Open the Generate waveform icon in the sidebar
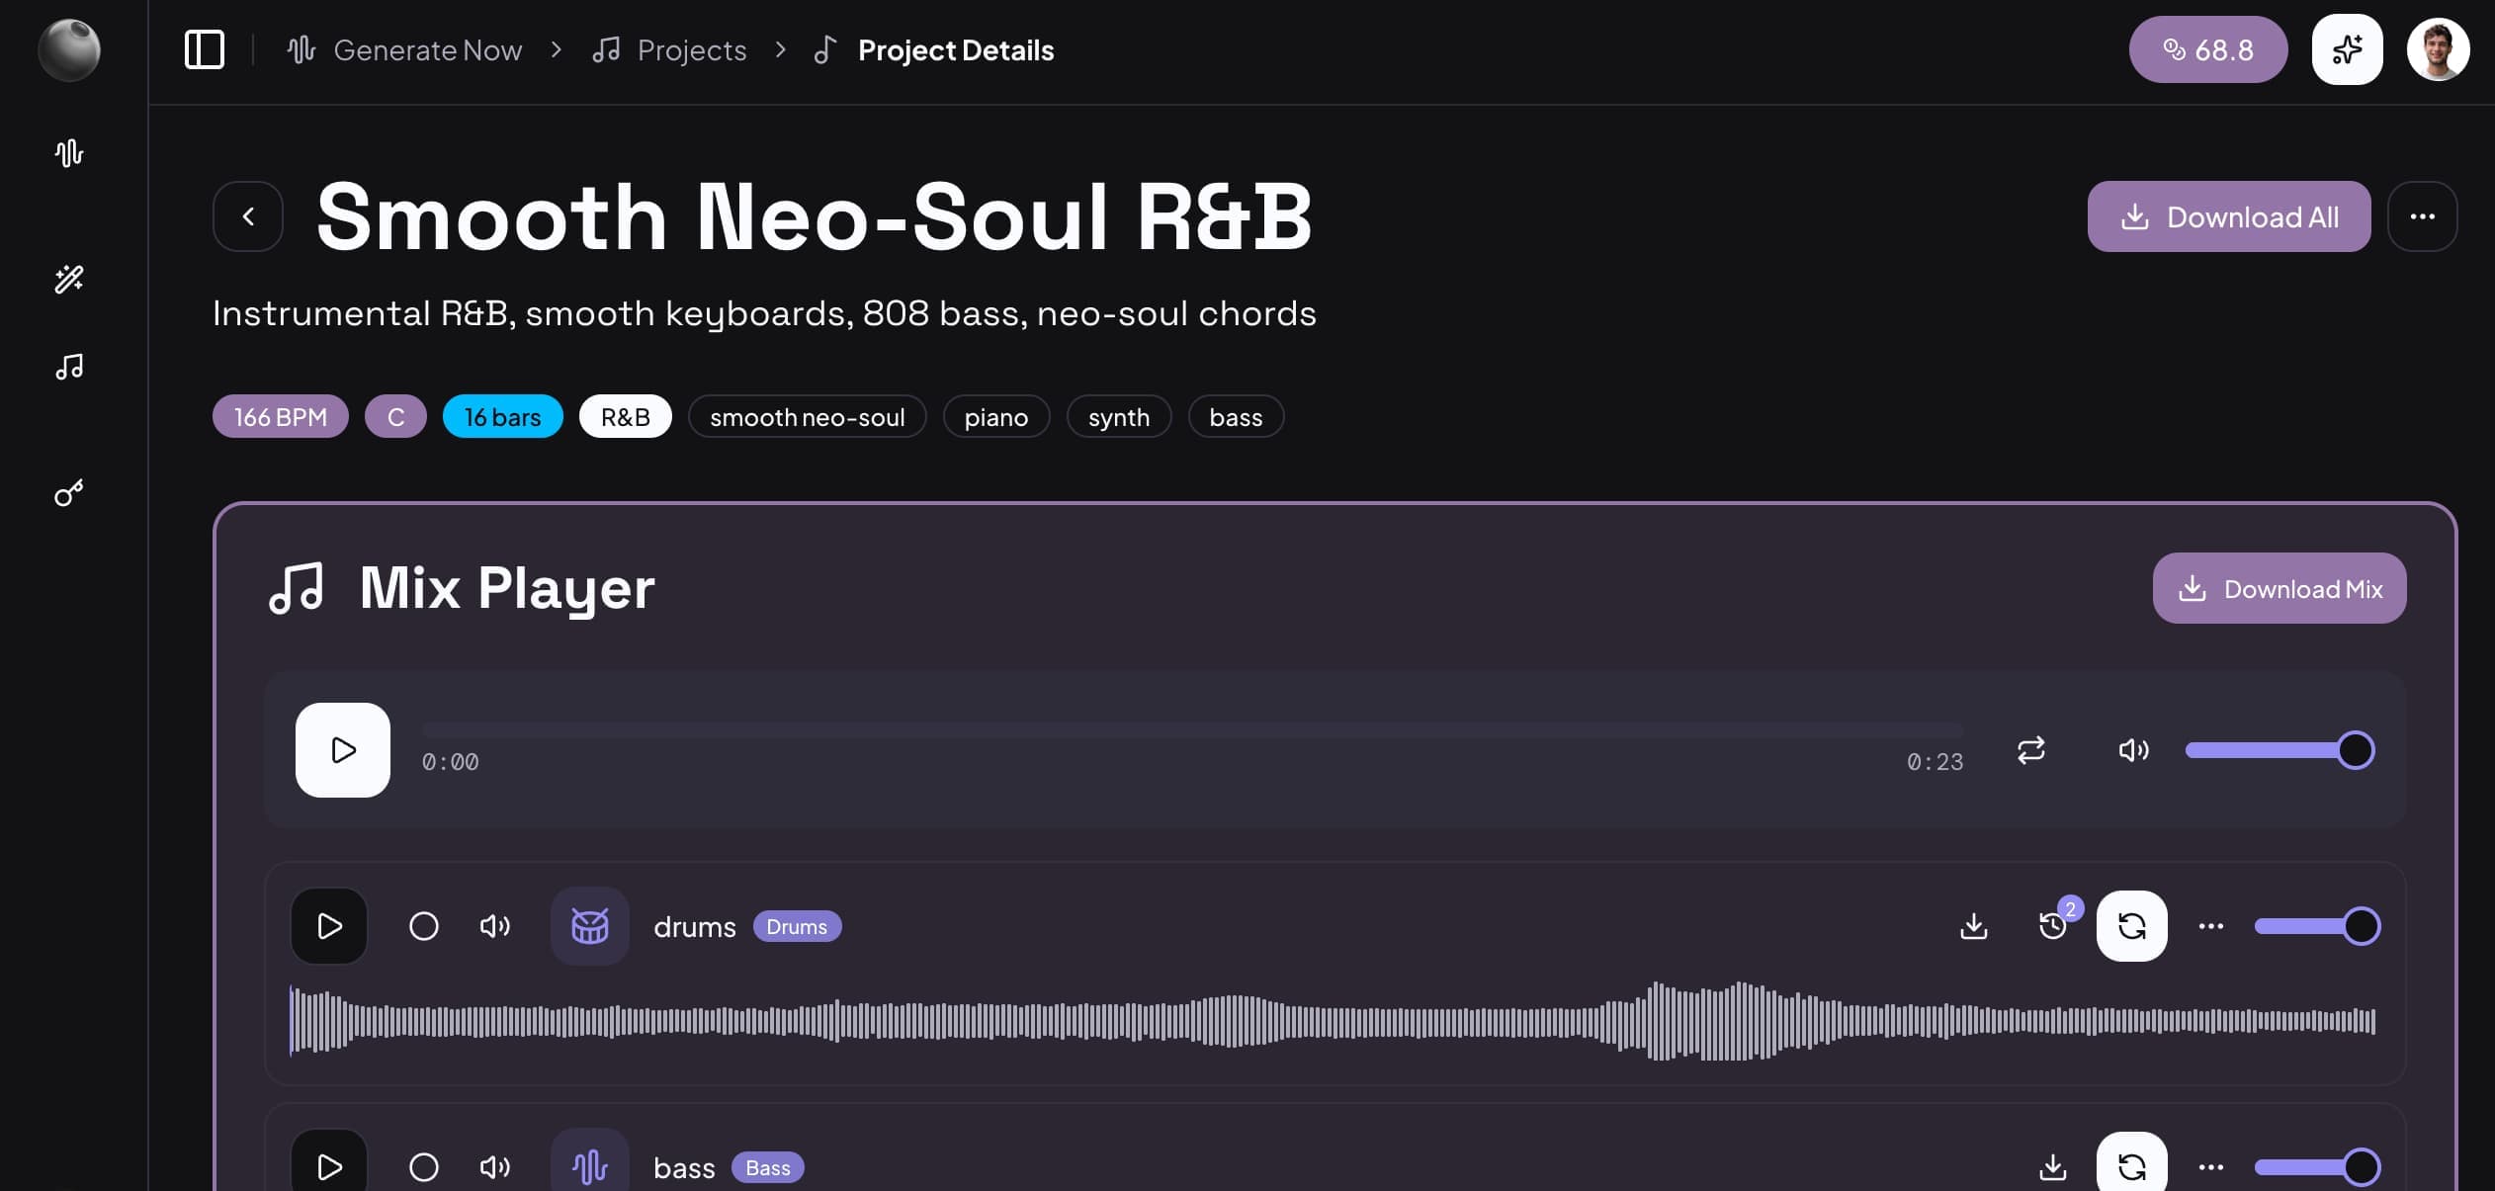Image resolution: width=2495 pixels, height=1191 pixels. [x=68, y=153]
